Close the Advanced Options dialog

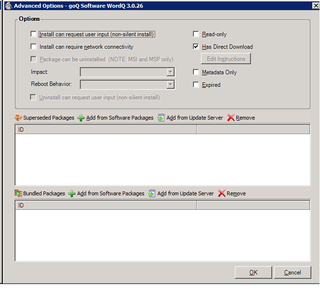click(x=316, y=5)
